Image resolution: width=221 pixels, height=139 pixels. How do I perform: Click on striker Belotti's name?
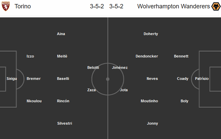click(x=93, y=67)
